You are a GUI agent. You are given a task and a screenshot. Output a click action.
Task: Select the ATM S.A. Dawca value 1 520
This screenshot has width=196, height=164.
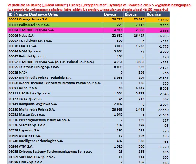click(x=118, y=146)
